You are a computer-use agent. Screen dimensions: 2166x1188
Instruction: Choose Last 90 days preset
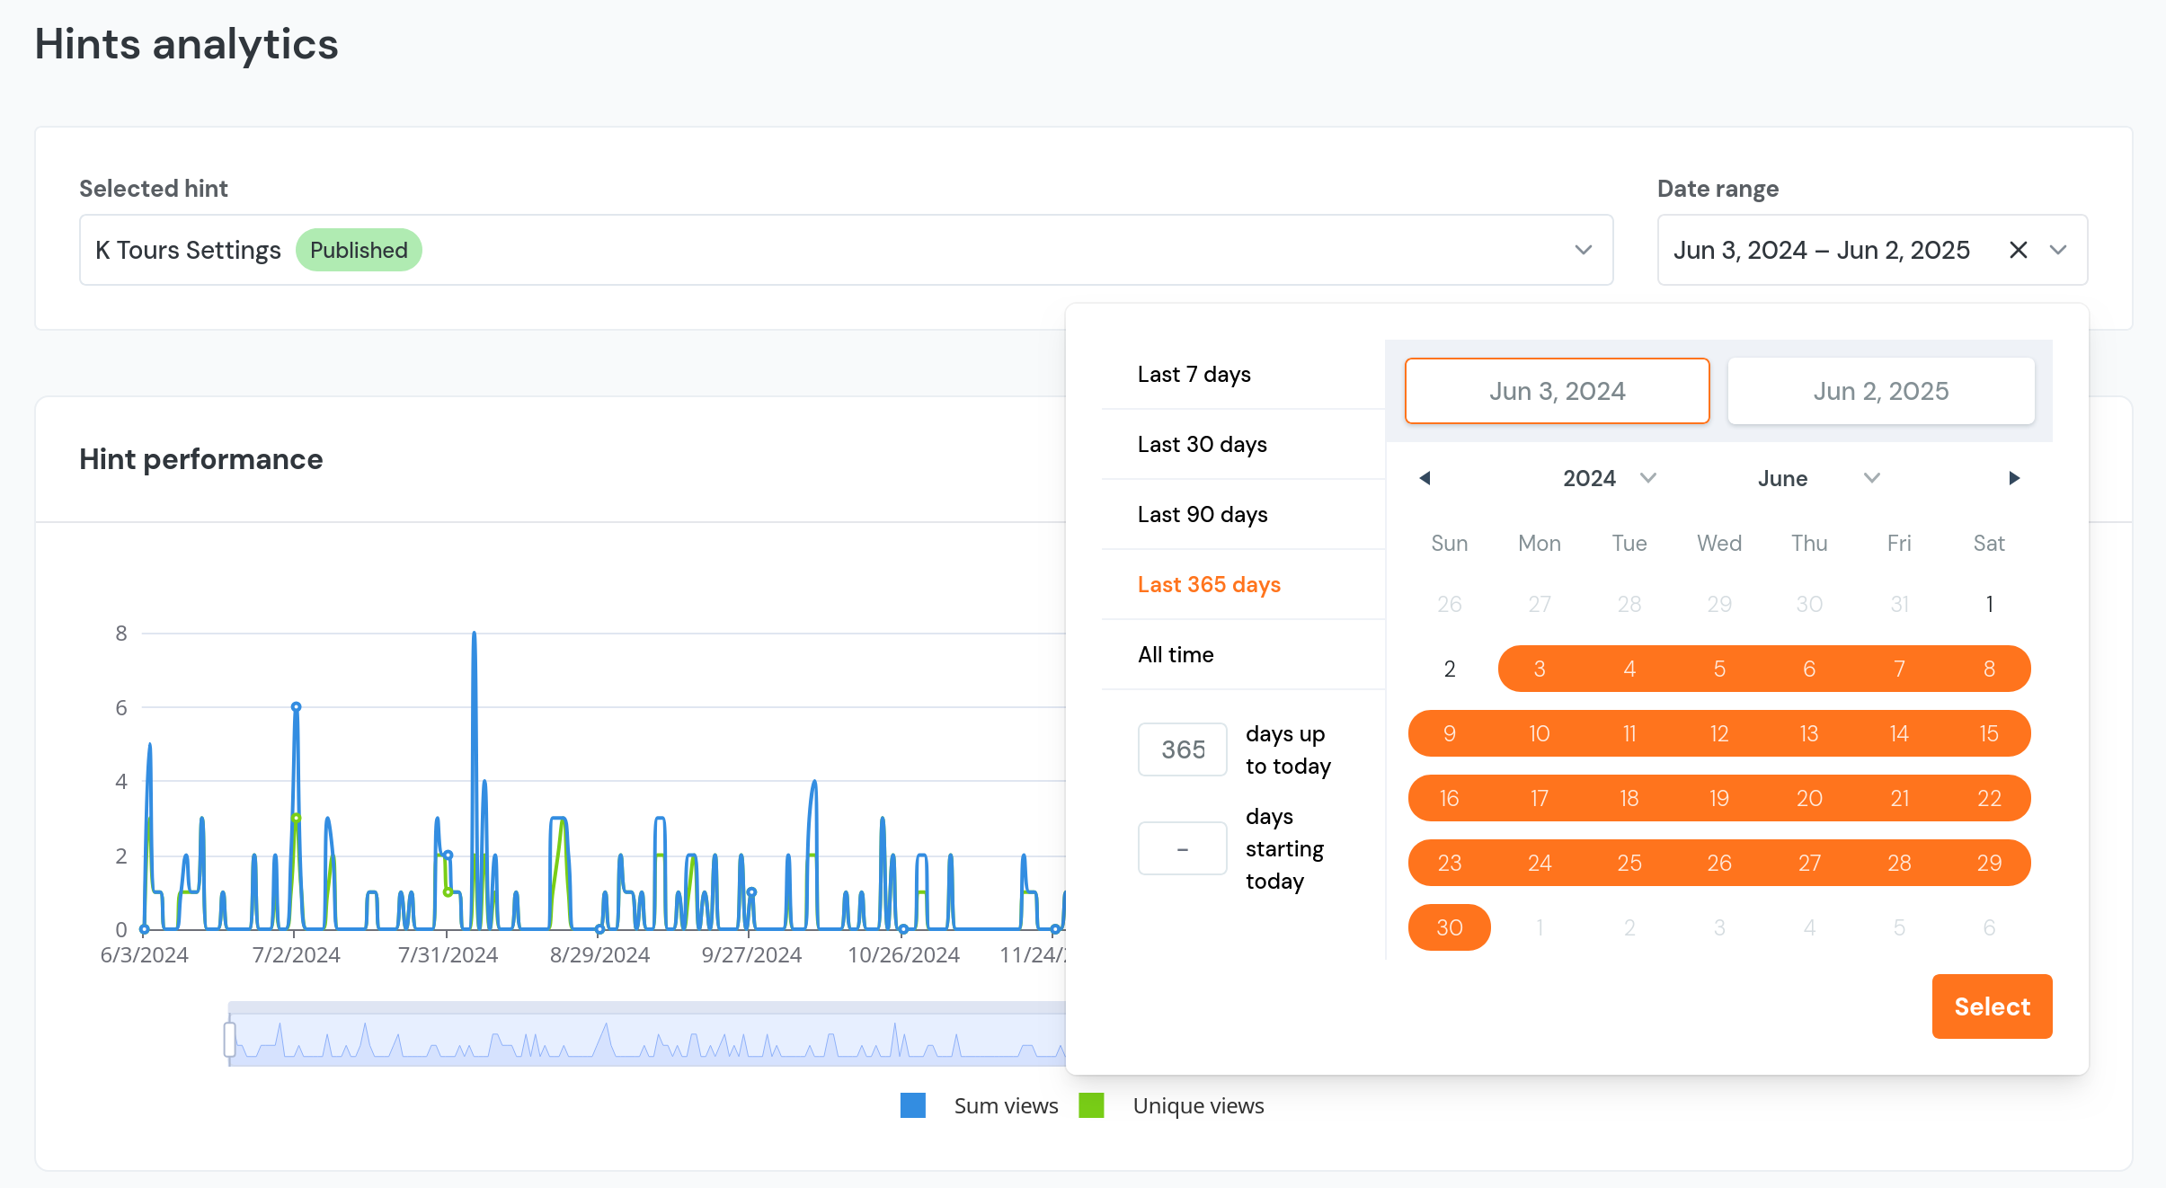tap(1203, 514)
